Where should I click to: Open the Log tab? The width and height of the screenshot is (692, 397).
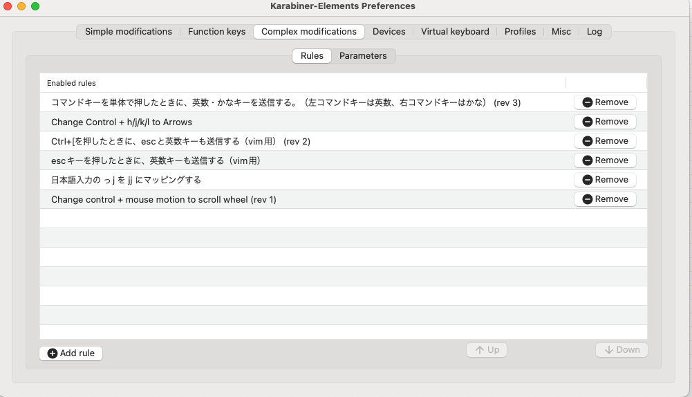coord(594,32)
